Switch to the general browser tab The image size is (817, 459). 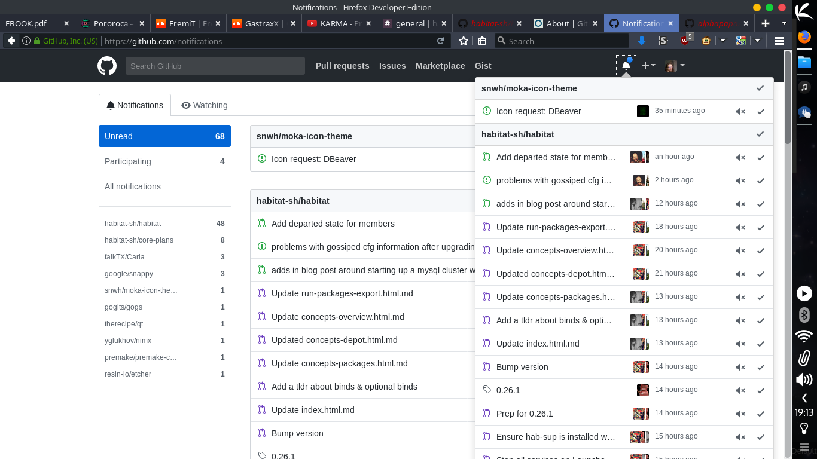[410, 23]
